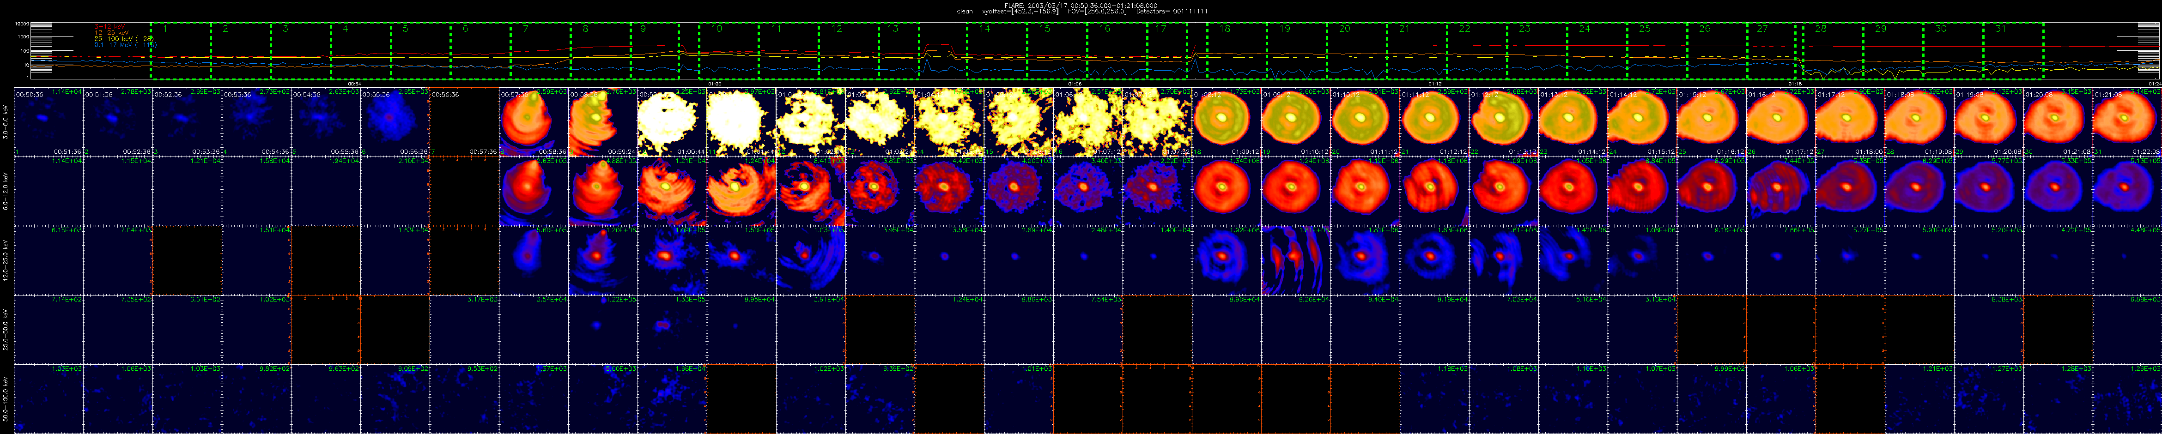Click the 25.0-50.0 keV row label

(x=6, y=329)
